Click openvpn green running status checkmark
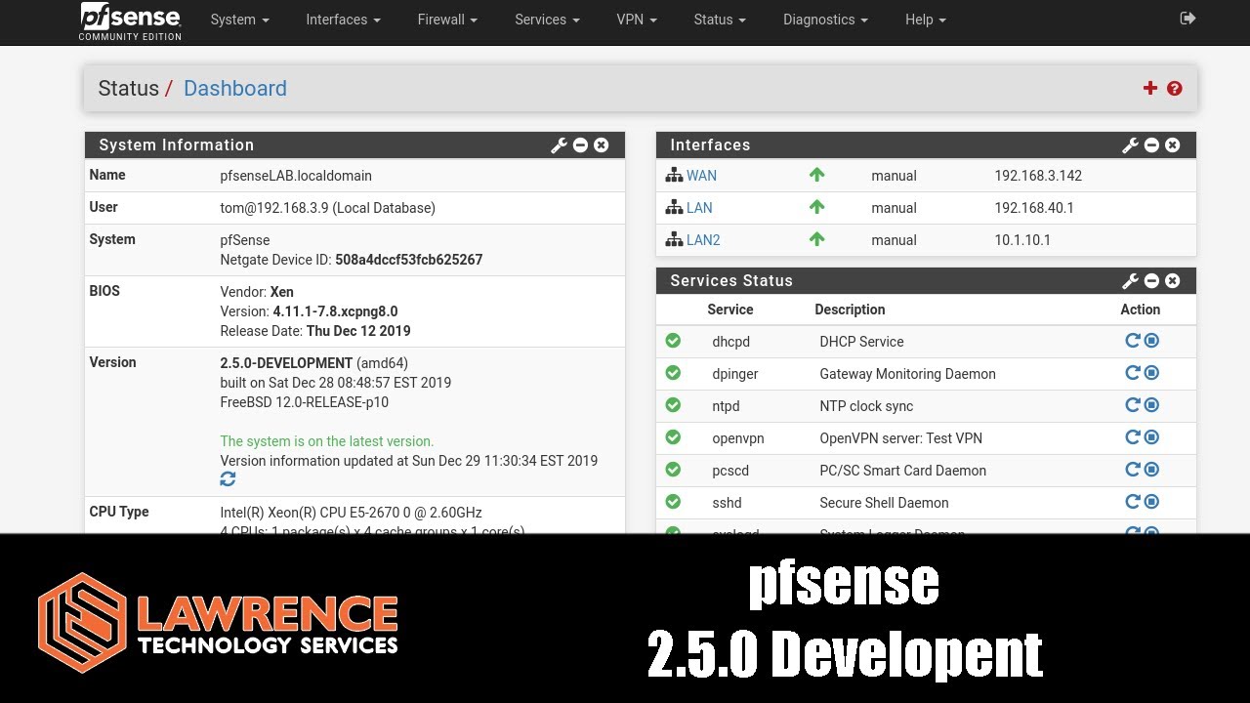The image size is (1250, 703). click(x=673, y=437)
